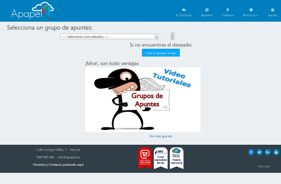This screenshot has width=281, height=184.
Task: Expand the Nosotros menu in the navbar
Action: [x=250, y=15]
